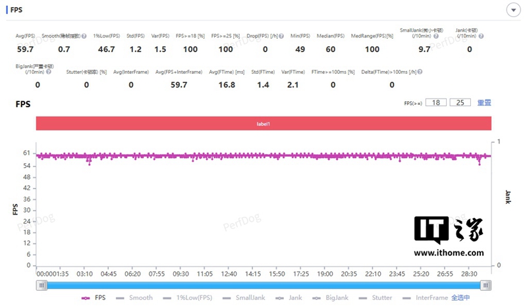Collapse the FPS panel with the round arrow
This screenshot has width=527, height=306.
pos(513,10)
